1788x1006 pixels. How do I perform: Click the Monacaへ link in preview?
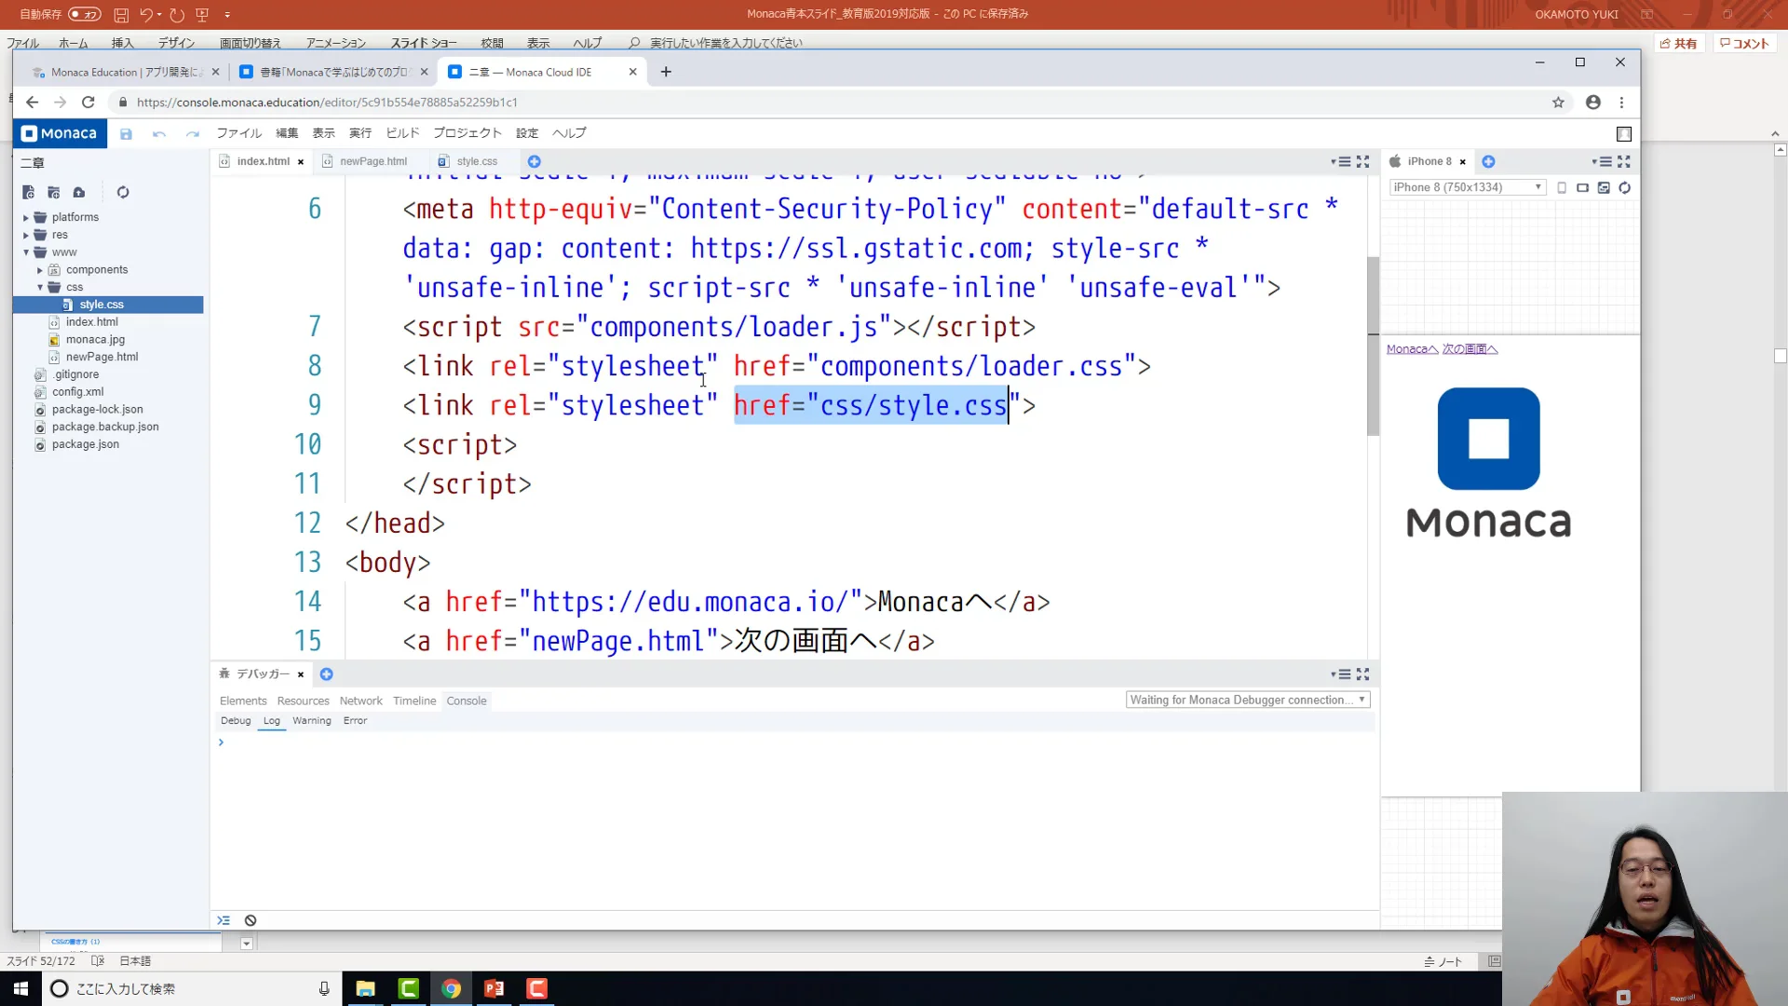pos(1413,349)
